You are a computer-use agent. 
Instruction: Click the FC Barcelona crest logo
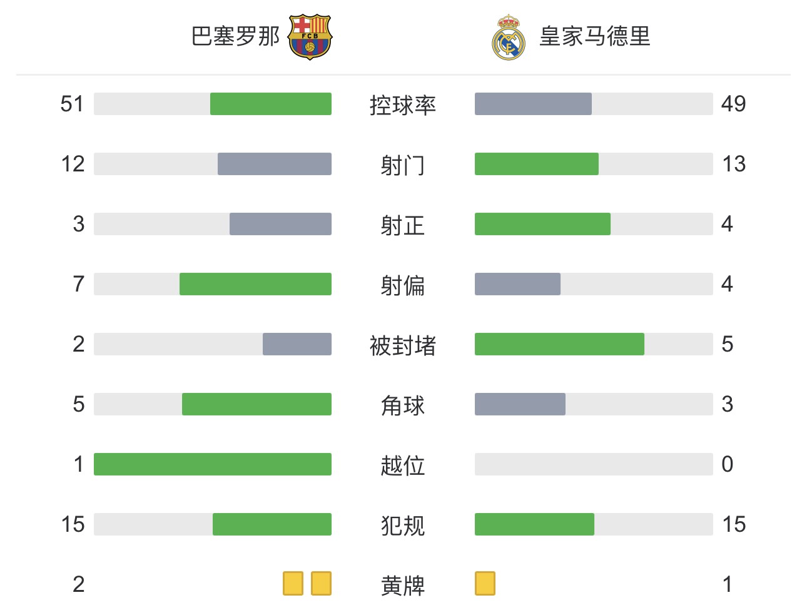point(310,38)
